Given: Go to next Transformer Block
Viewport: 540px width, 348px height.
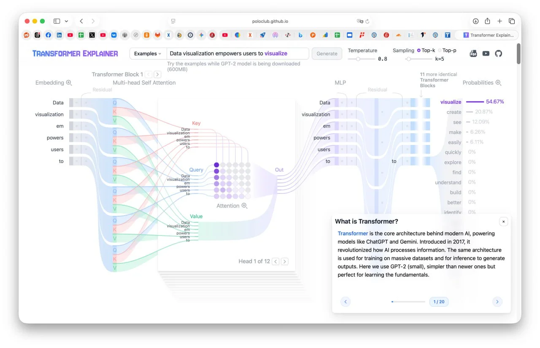Looking at the screenshot, I should pyautogui.click(x=157, y=75).
